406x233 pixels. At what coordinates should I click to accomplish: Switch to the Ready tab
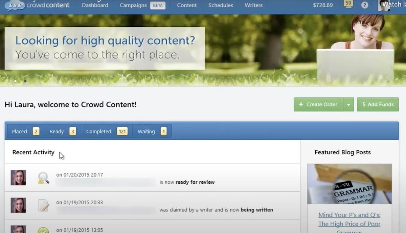63,131
